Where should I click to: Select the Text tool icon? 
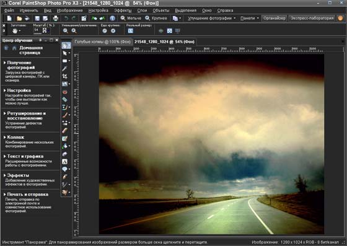point(64,162)
